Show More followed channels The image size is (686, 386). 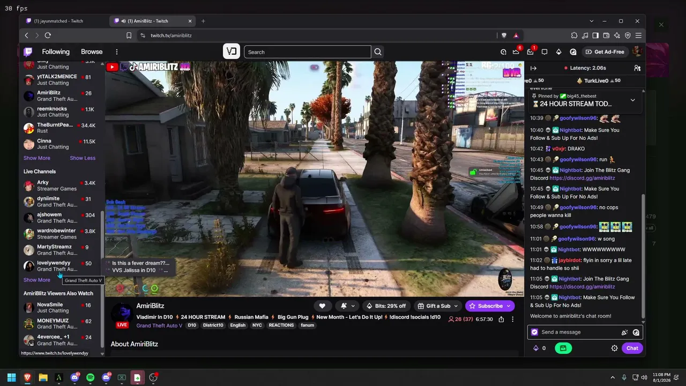(x=37, y=158)
